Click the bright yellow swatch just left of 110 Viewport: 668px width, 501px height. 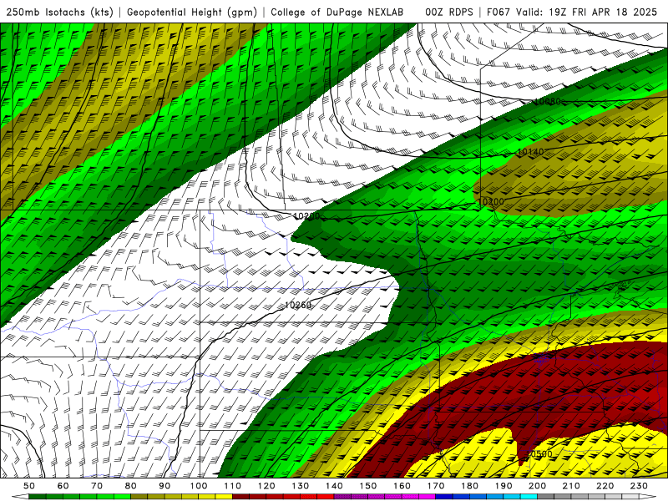(224, 496)
